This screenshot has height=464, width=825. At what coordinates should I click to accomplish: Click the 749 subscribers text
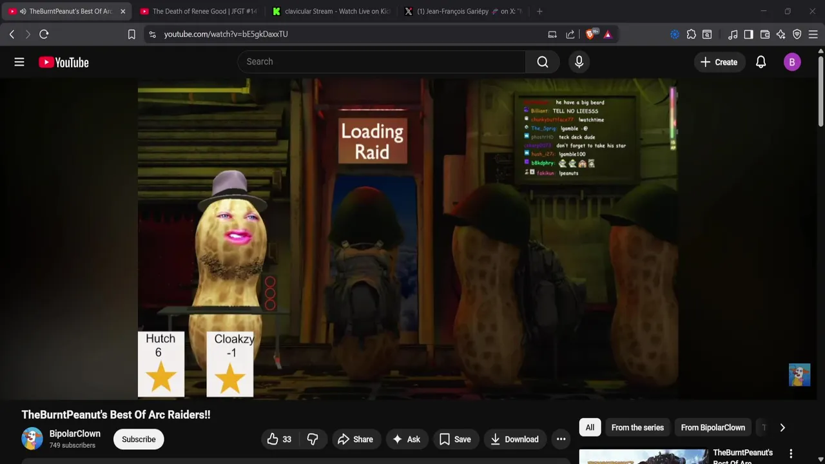72,445
